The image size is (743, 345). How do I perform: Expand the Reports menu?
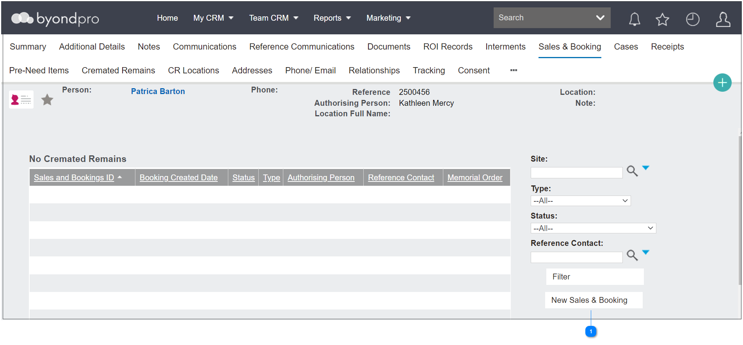(332, 18)
